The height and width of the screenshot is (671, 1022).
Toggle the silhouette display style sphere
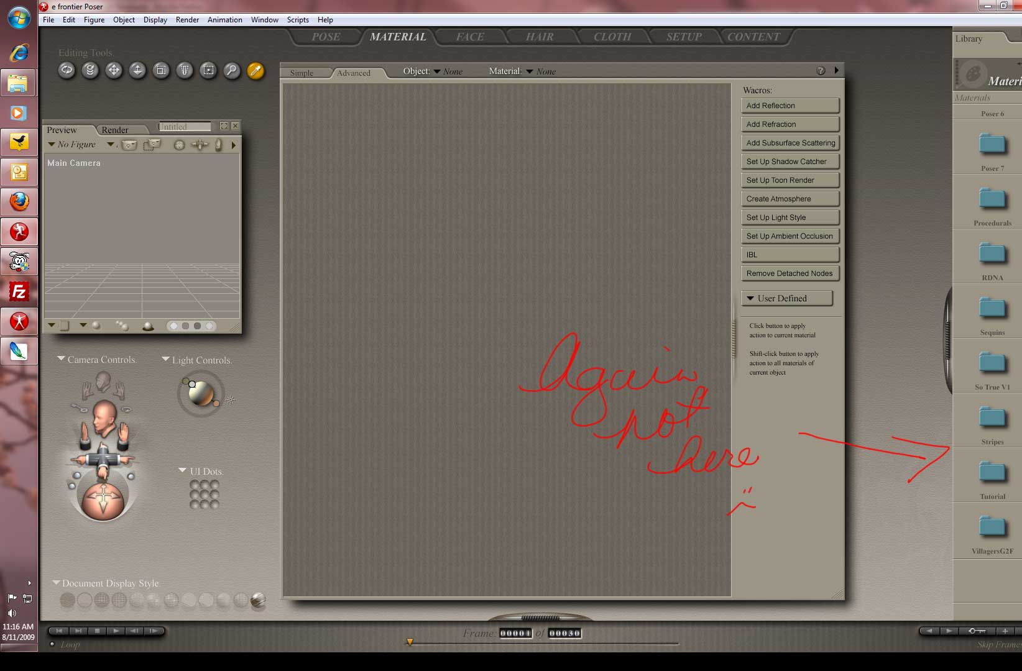click(x=68, y=600)
